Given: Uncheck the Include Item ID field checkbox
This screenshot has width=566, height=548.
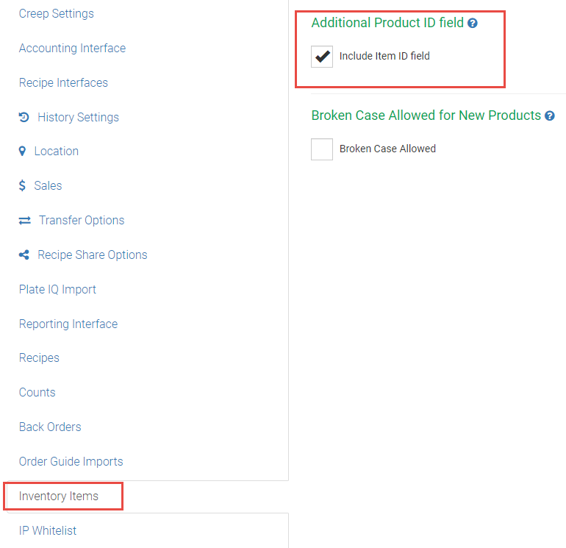Looking at the screenshot, I should pos(322,56).
